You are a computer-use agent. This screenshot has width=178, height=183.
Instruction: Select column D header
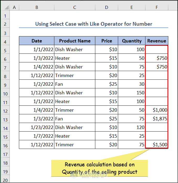[x=107, y=7]
